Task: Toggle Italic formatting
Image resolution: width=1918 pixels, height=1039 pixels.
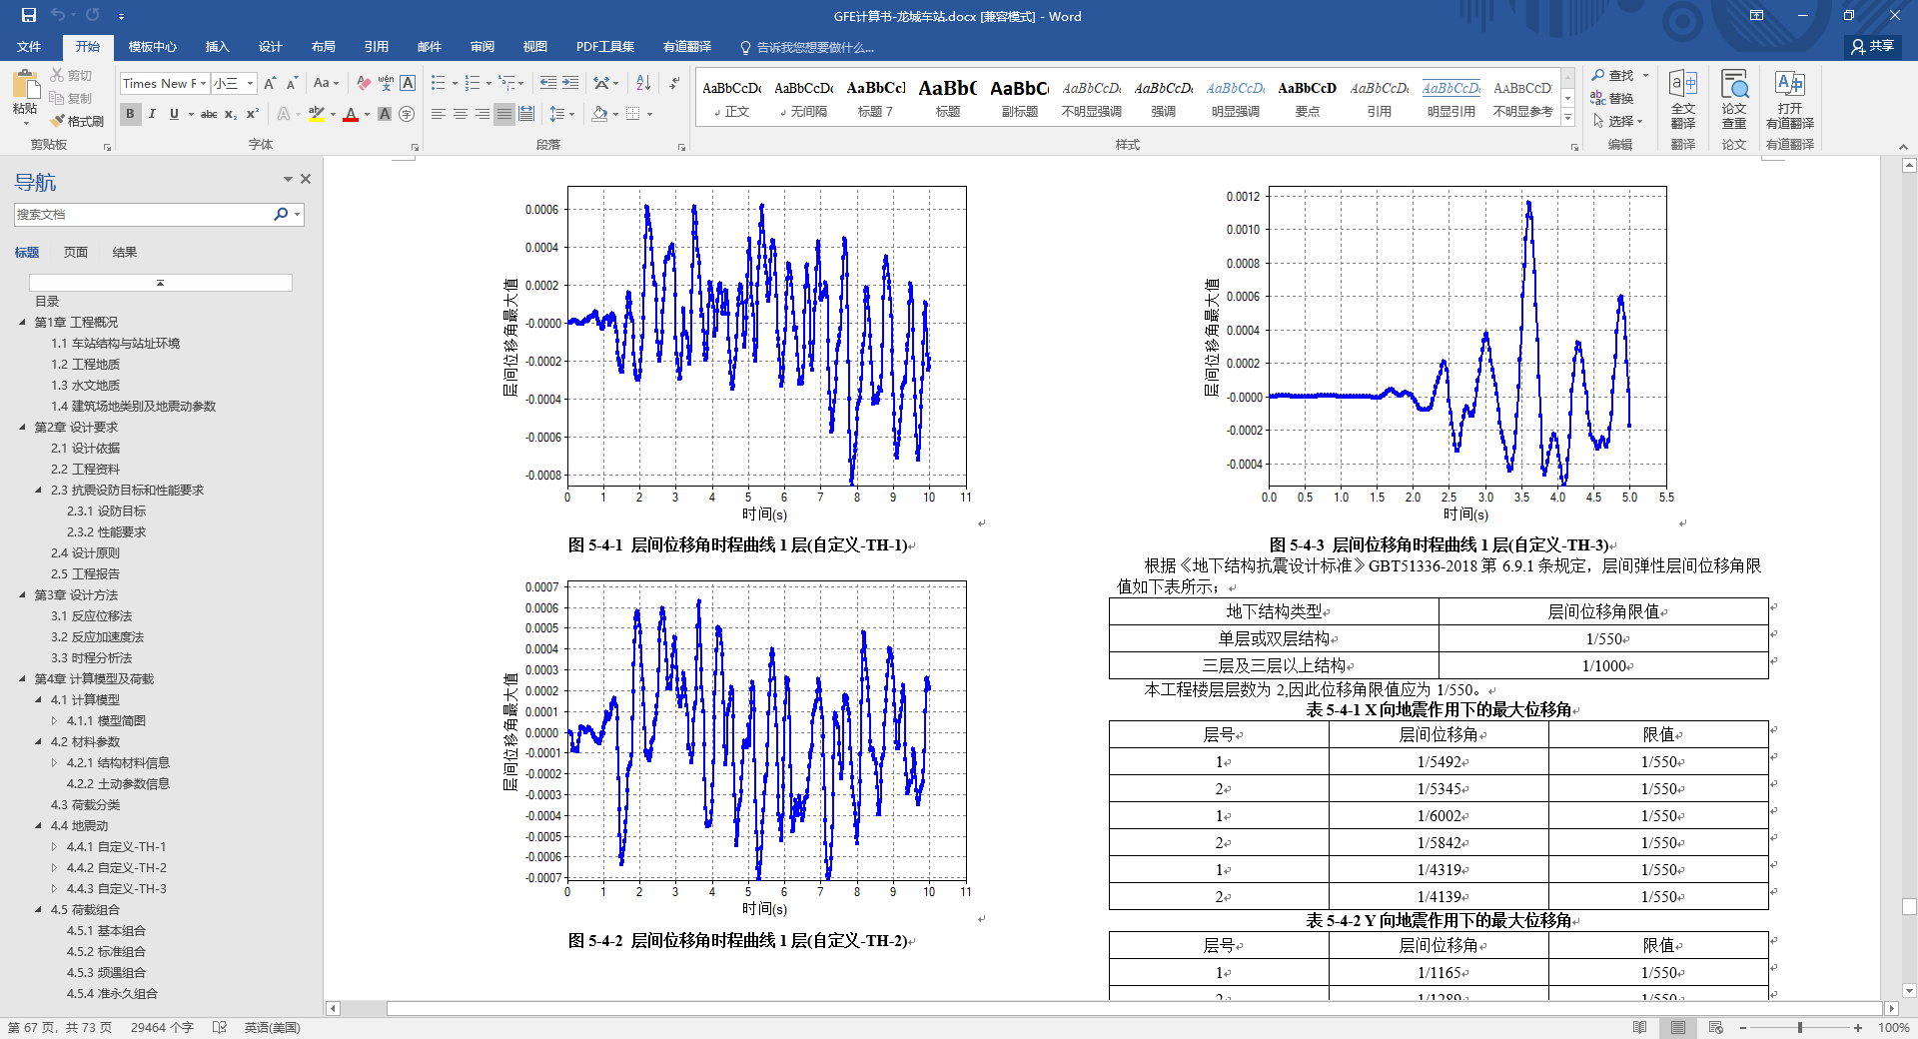Action: 152,114
